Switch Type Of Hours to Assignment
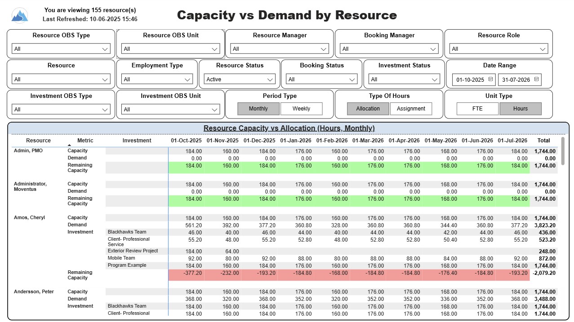Image resolution: width=574 pixels, height=322 pixels. pos(411,108)
